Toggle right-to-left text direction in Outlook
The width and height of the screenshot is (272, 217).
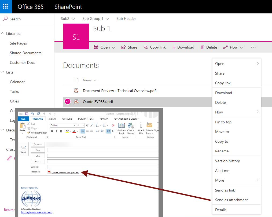tap(113, 131)
